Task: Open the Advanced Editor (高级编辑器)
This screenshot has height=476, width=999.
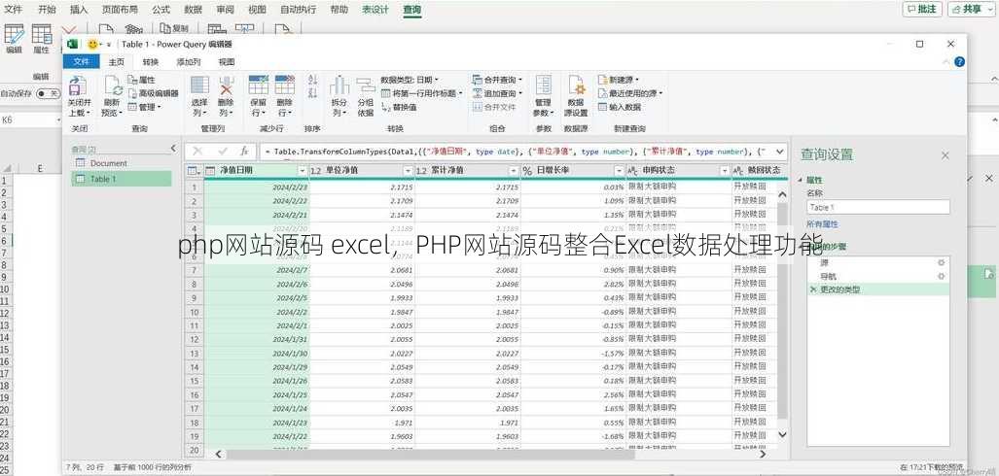Action: coord(153,93)
